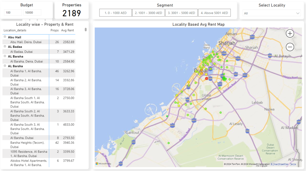The image size is (306, 171).
Task: Click the red bubble on the map
Action: pos(206,78)
